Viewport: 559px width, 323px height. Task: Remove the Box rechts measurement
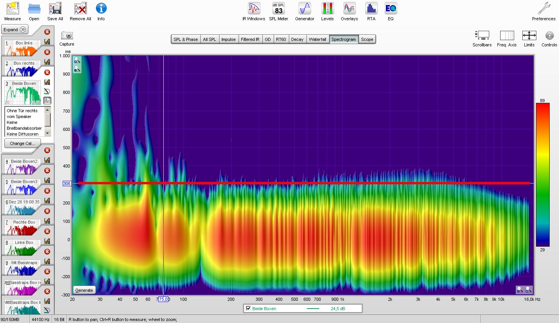pos(47,52)
